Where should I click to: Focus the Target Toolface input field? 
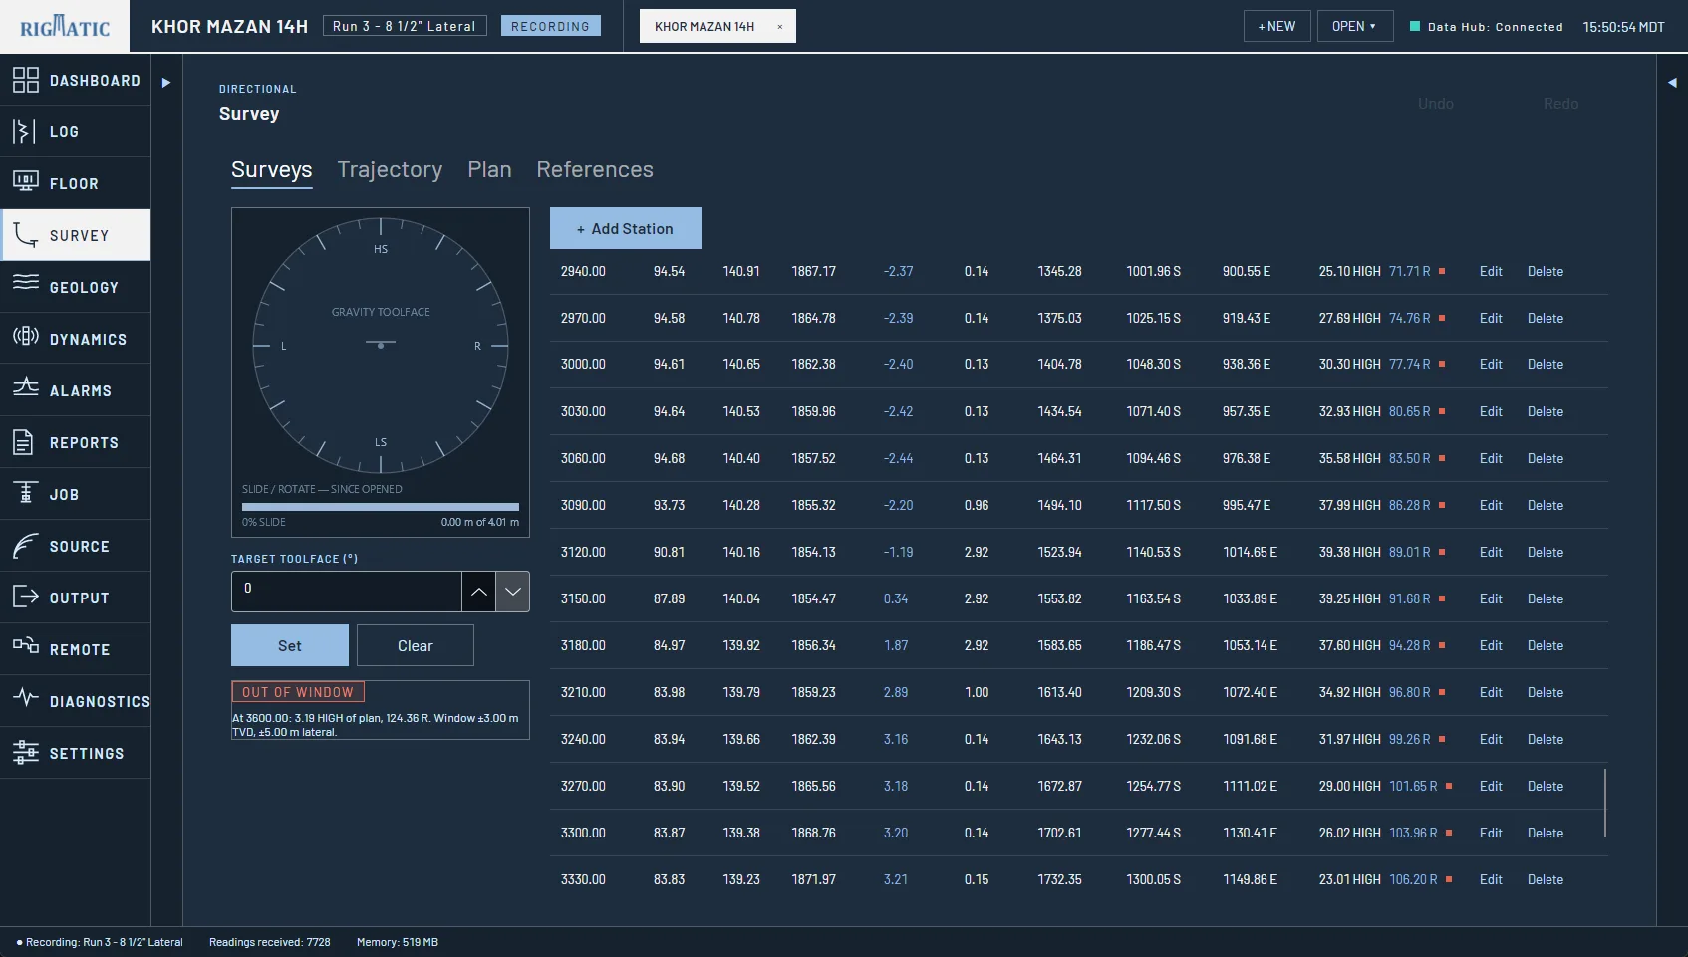point(347,592)
